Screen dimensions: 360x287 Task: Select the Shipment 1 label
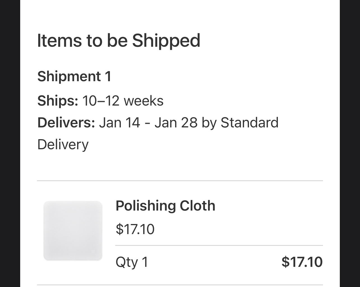[x=74, y=76]
